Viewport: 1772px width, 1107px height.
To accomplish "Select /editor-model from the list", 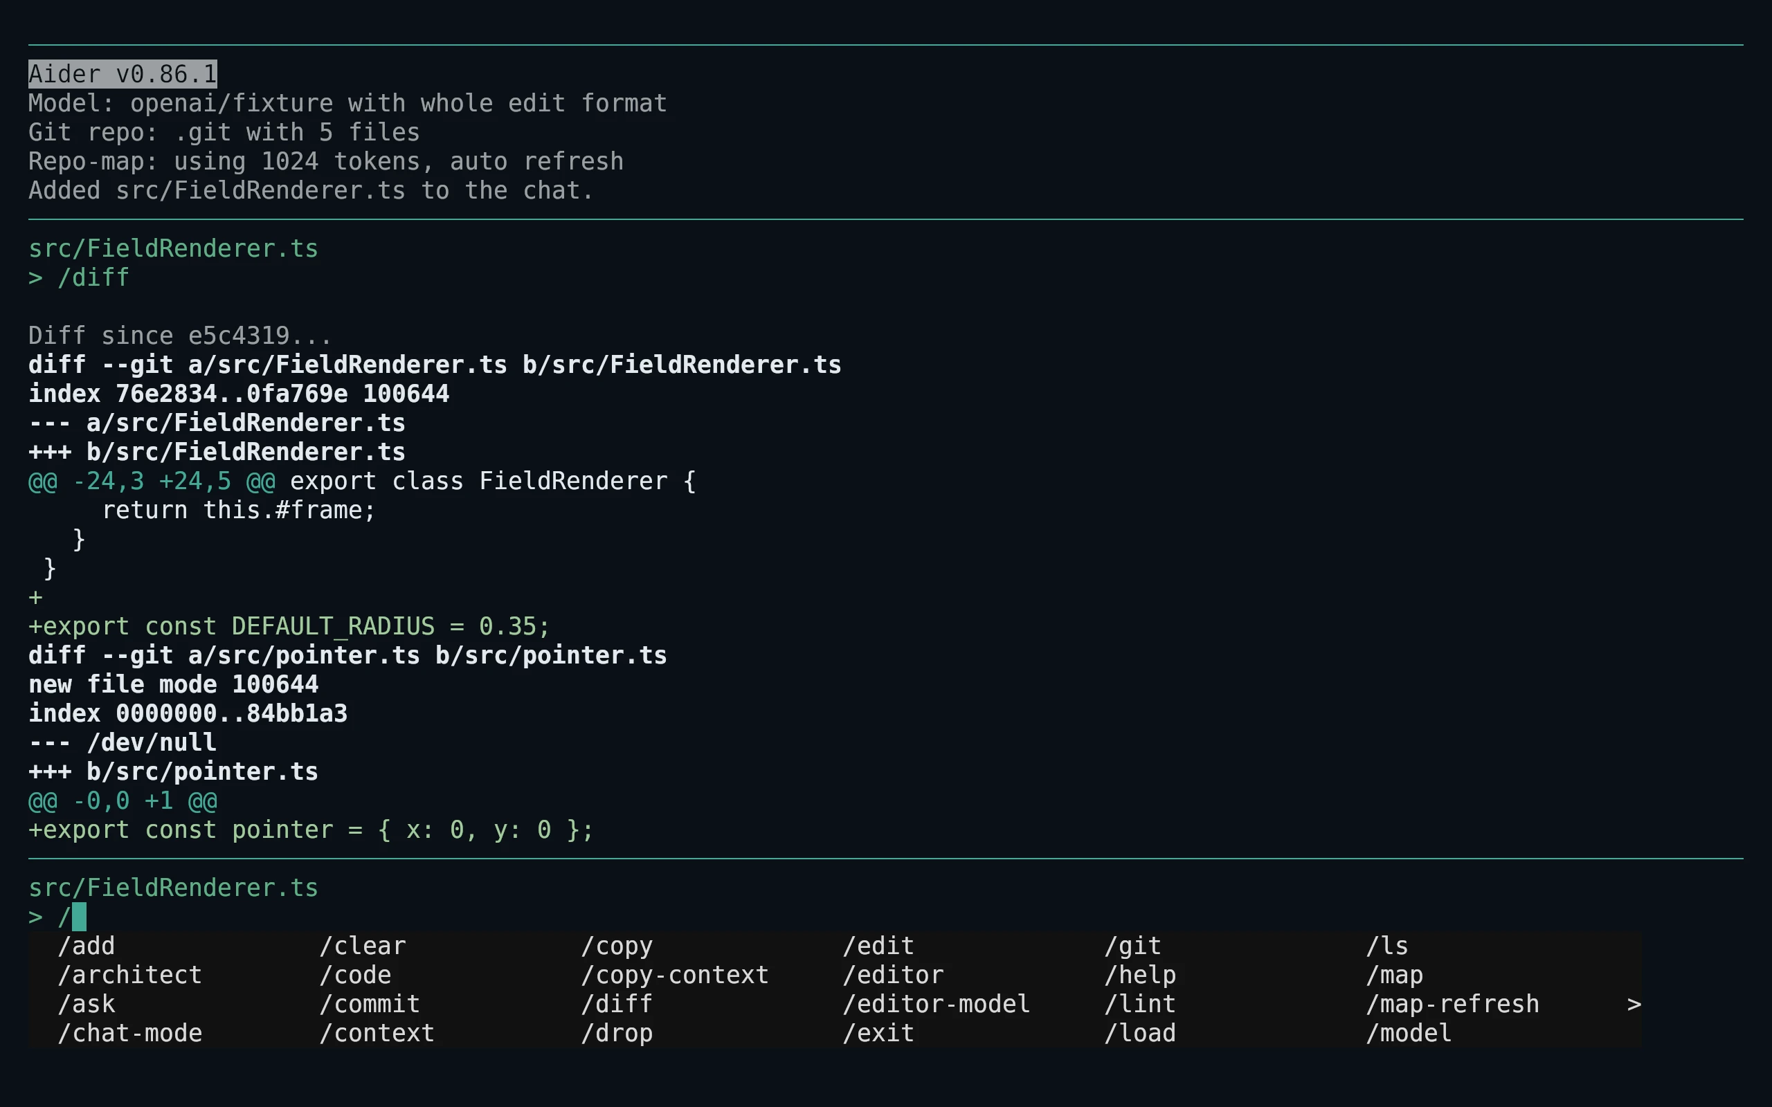I will click(x=937, y=1005).
